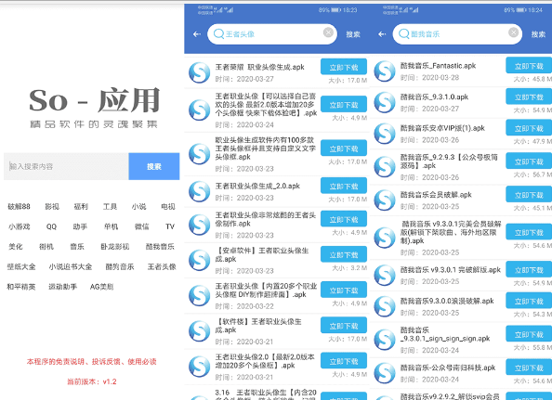Click the So - 应用 logo title
This screenshot has width=552, height=400.
pyautogui.click(x=95, y=100)
